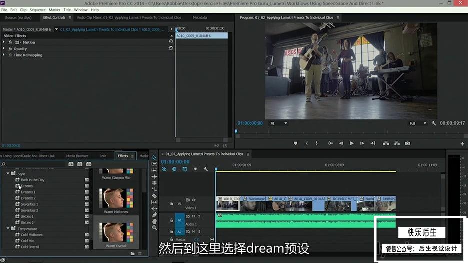Create new custom bin in Effects panel
The height and width of the screenshot is (263, 468).
132,253
